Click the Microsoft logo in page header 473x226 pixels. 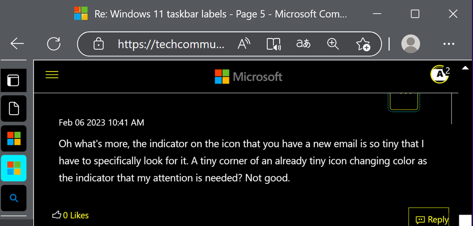[x=248, y=76]
